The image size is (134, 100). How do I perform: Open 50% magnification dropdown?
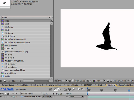pos(62,81)
